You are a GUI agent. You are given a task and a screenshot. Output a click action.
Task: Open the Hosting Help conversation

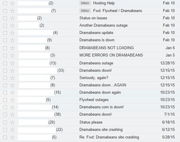coord(104,3)
